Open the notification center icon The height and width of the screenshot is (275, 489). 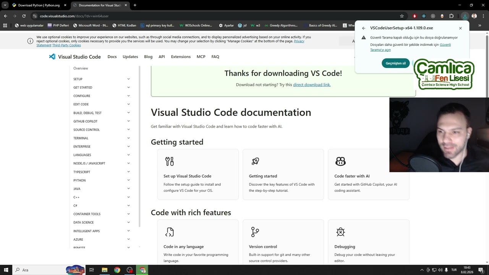[481, 270]
